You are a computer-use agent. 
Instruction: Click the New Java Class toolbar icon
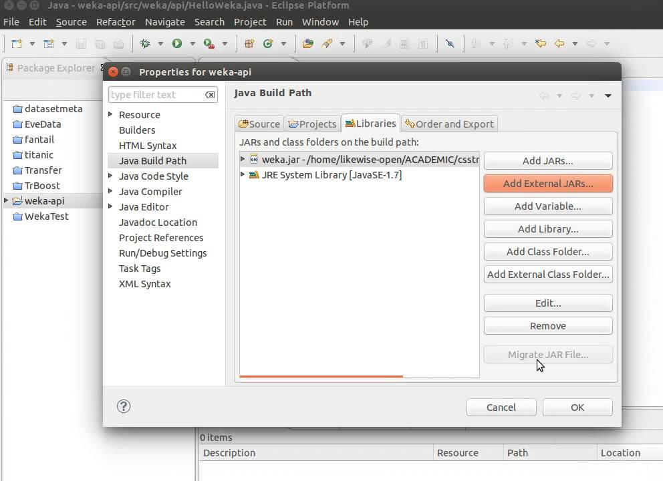[268, 43]
